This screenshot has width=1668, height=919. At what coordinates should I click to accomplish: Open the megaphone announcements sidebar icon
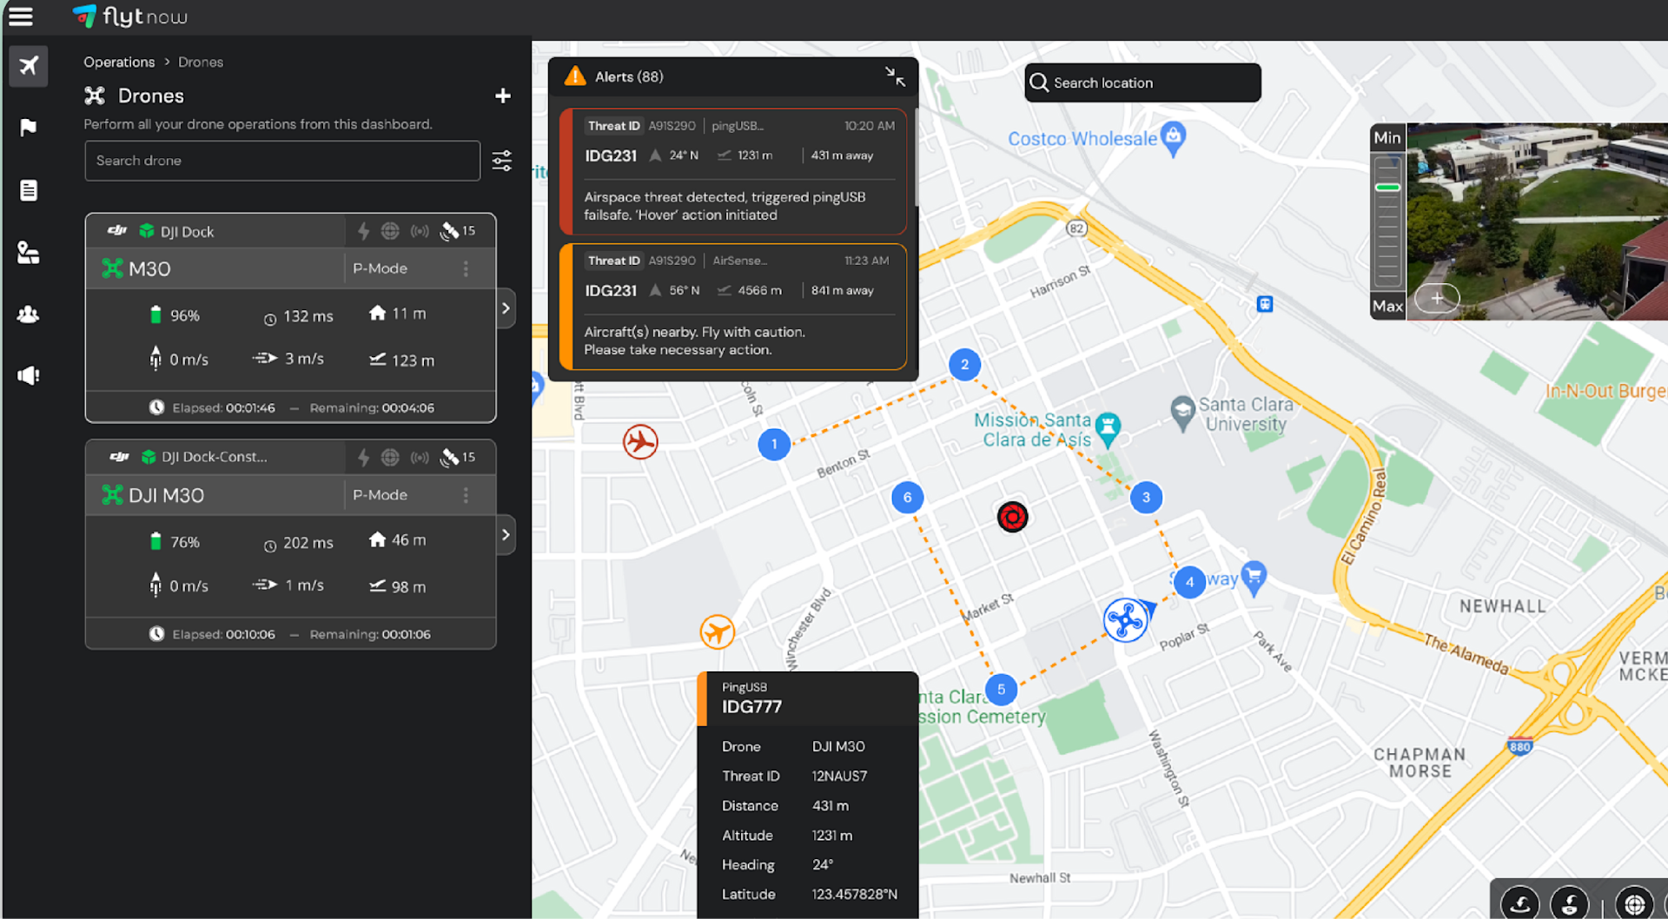point(29,375)
